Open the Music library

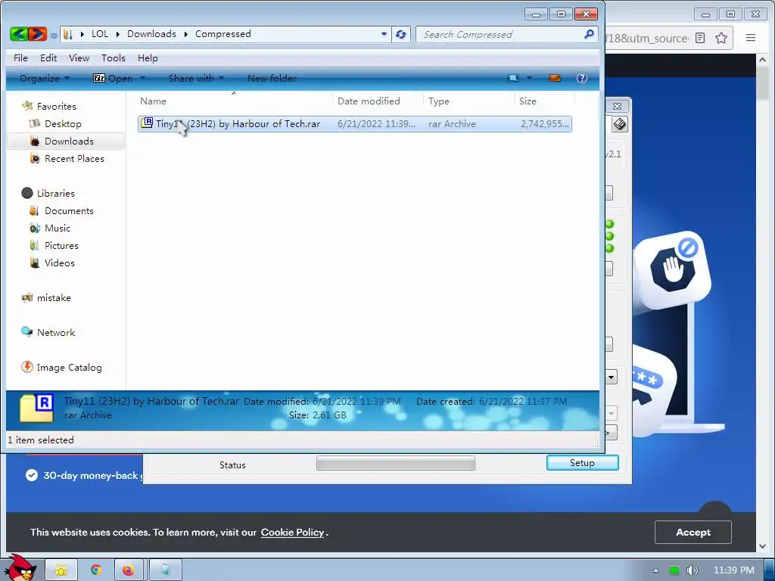tap(58, 228)
